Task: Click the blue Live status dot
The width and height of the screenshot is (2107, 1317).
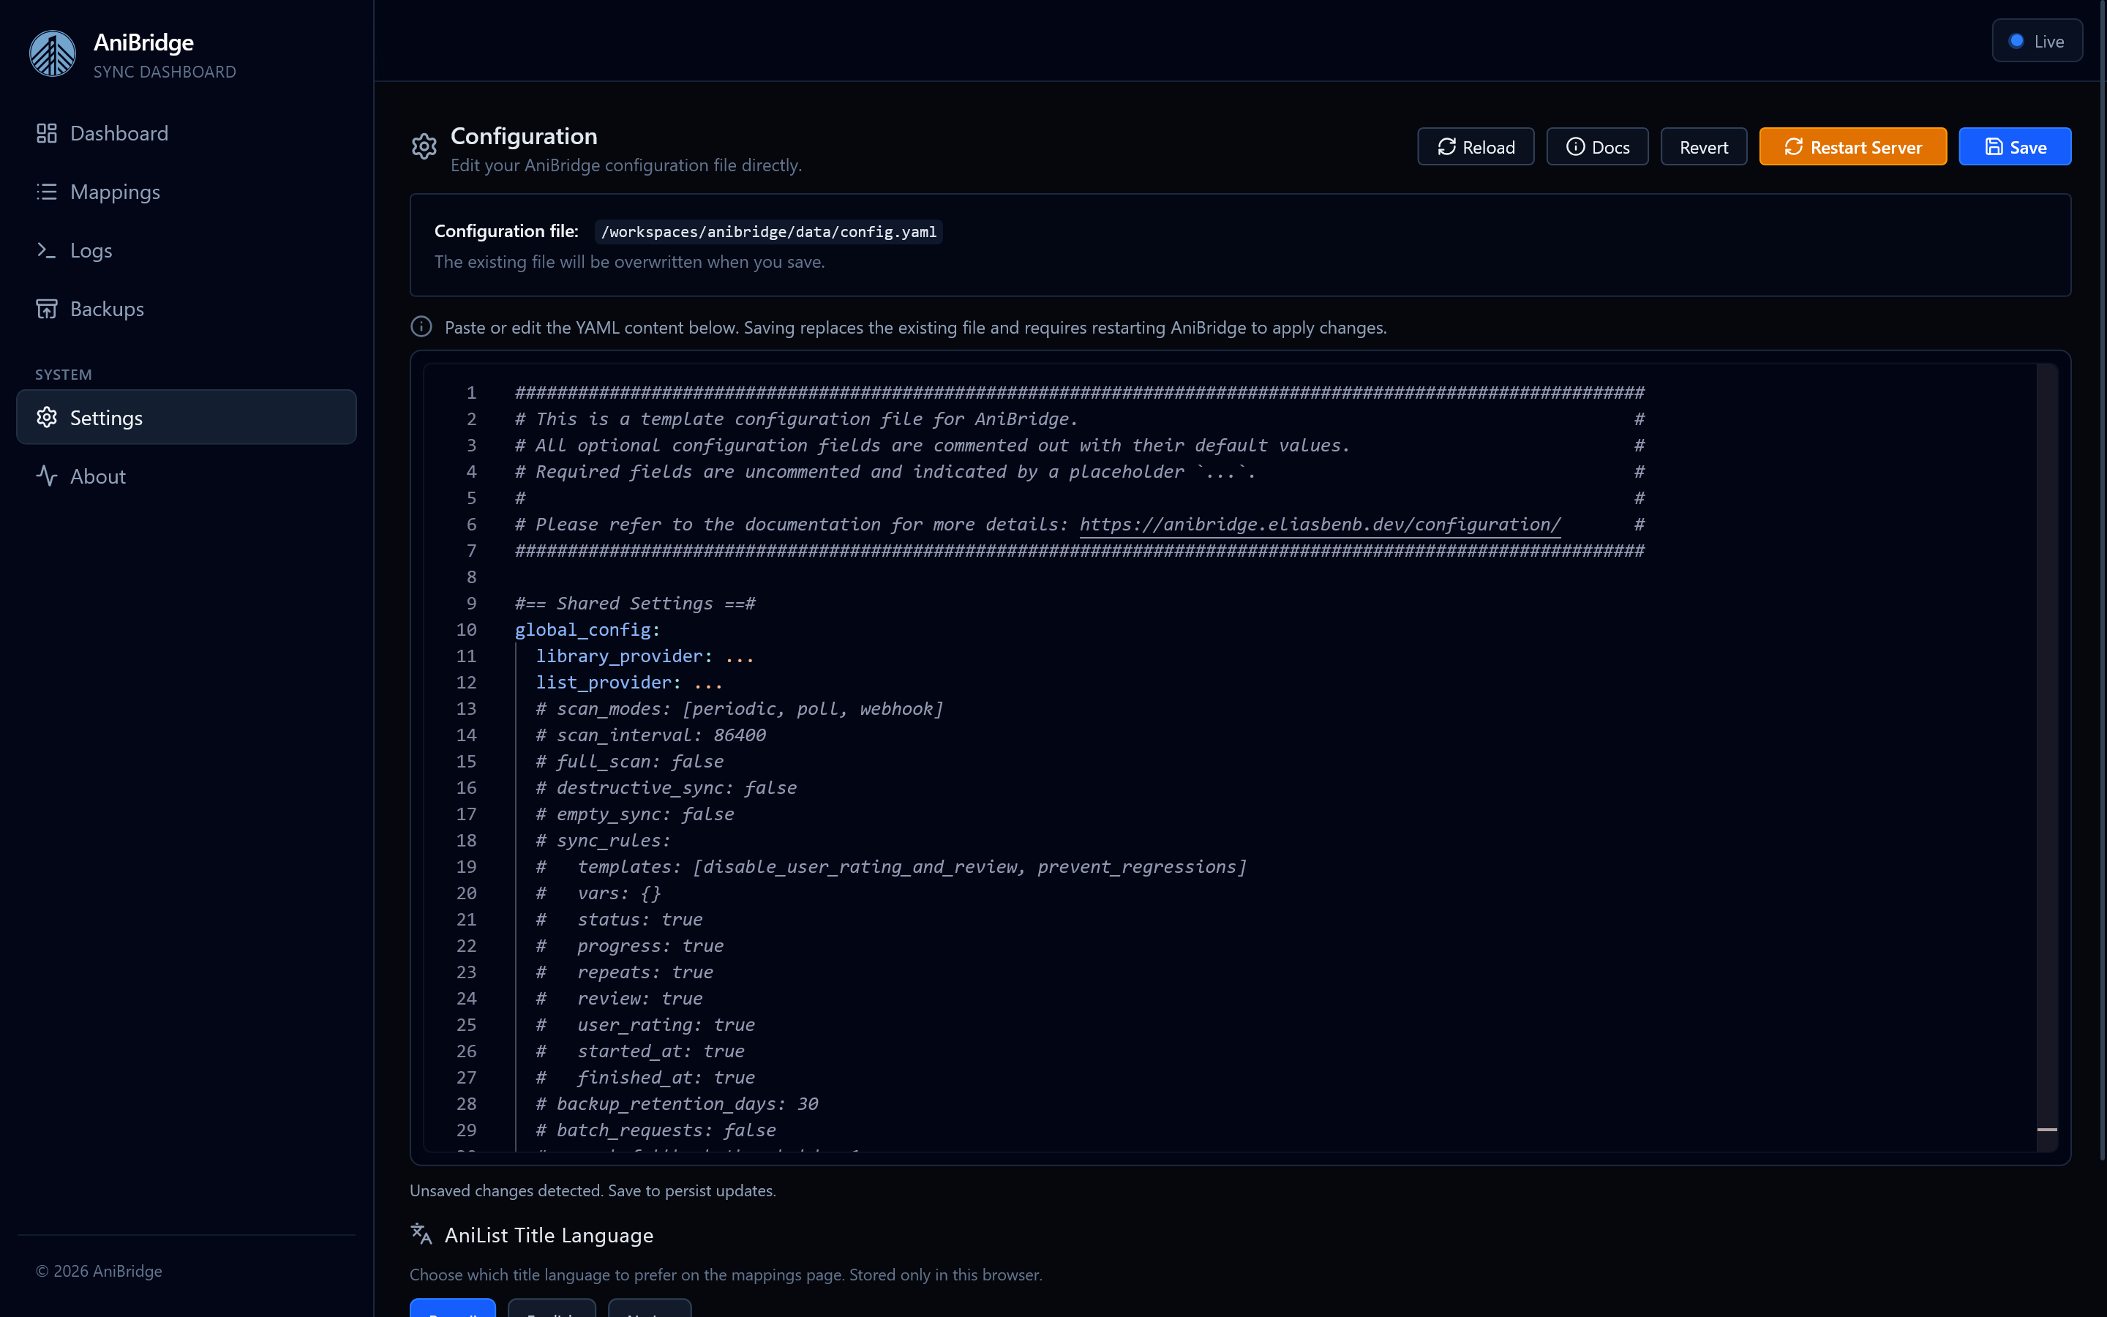Action: pyautogui.click(x=2016, y=41)
